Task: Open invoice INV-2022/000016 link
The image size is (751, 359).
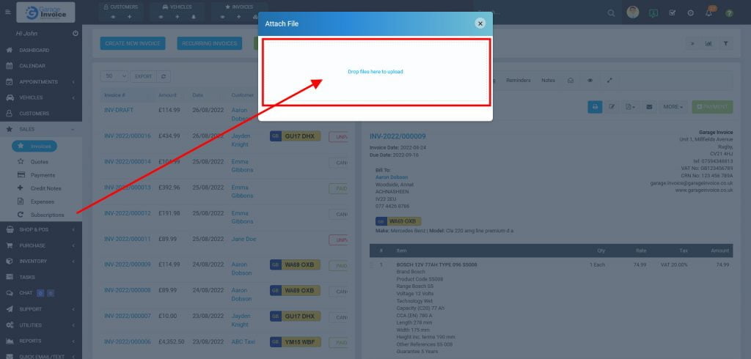Action: click(x=127, y=136)
